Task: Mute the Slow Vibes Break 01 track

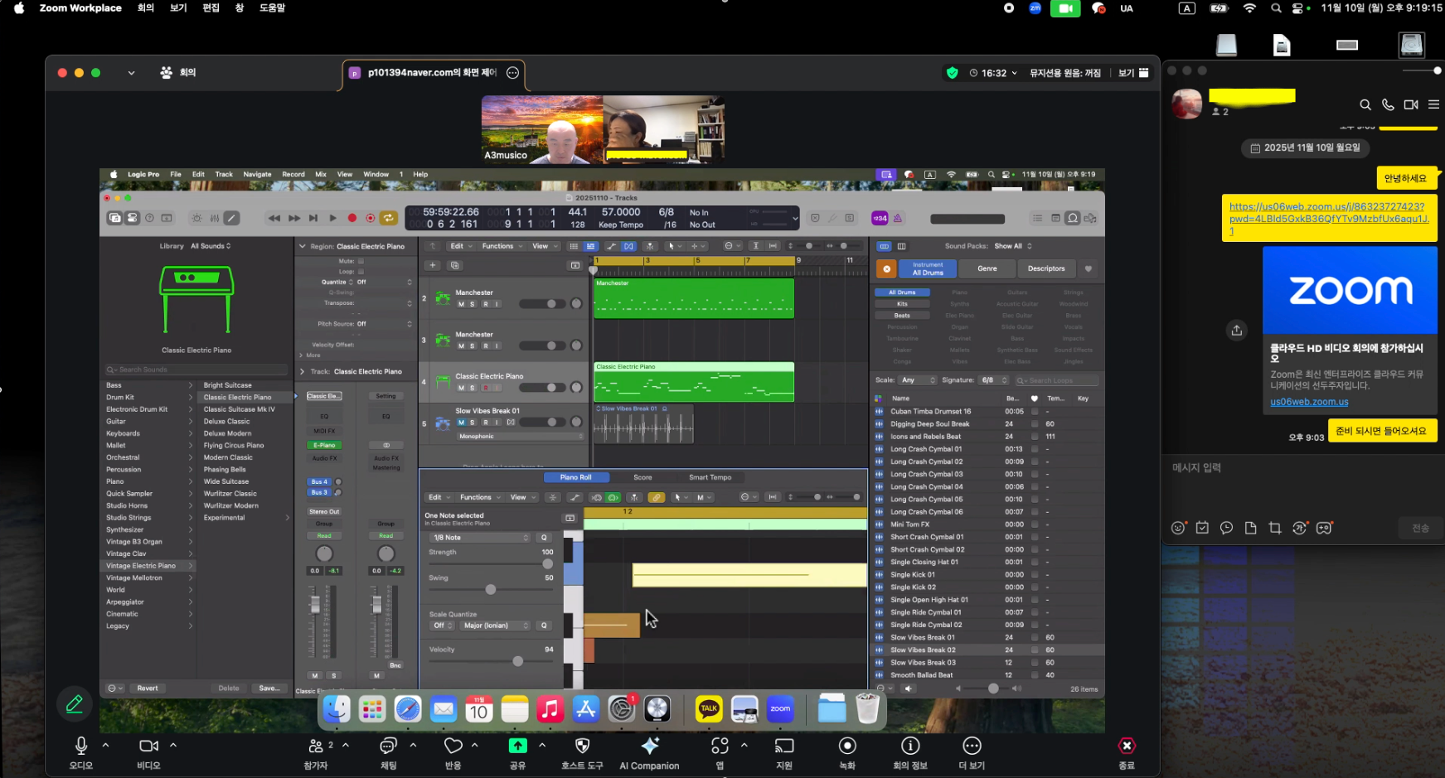Action: (x=461, y=423)
